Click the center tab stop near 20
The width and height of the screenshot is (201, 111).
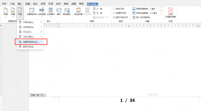[x=129, y=26]
